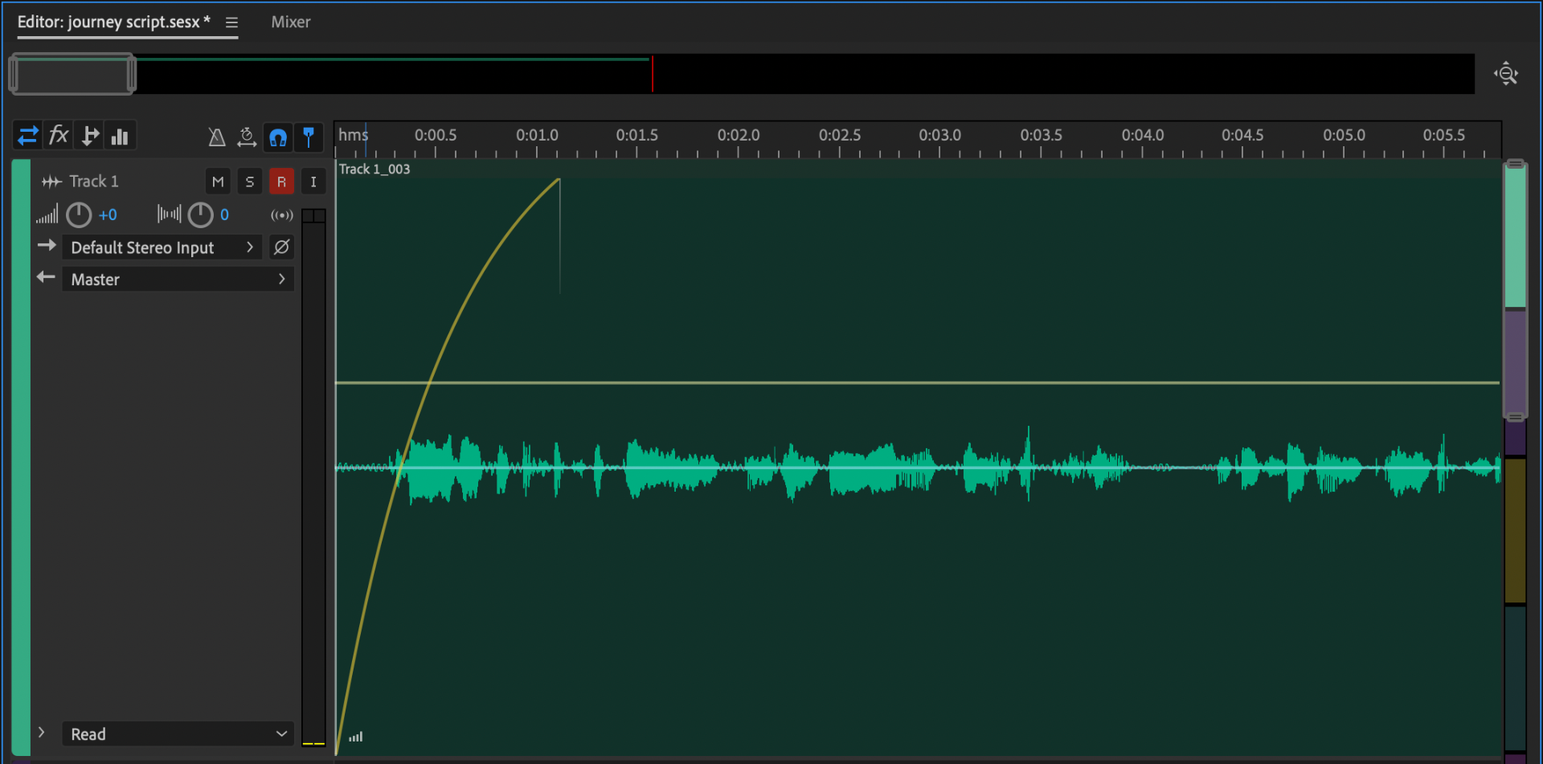This screenshot has width=1543, height=764.
Task: Open the Default Stereo Input dropdown
Action: (x=162, y=247)
